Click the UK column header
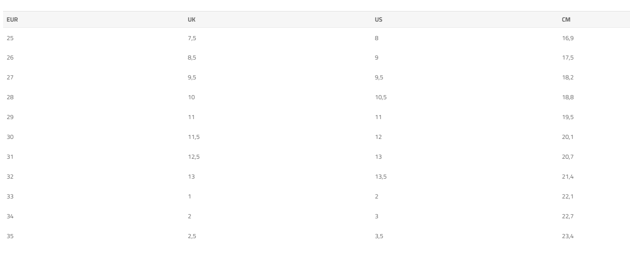The width and height of the screenshot is (630, 269). point(191,19)
